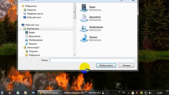Screen dimensions: 169x95
Task: Click the yellow-green round tray icon
Action: (x=142, y=93)
